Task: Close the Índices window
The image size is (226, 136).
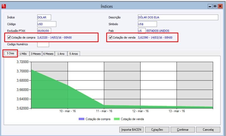Action: click(220, 6)
